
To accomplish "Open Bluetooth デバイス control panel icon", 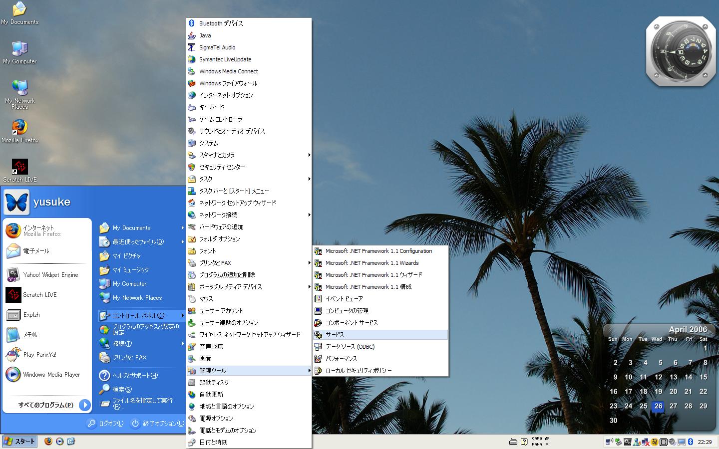I will (191, 23).
